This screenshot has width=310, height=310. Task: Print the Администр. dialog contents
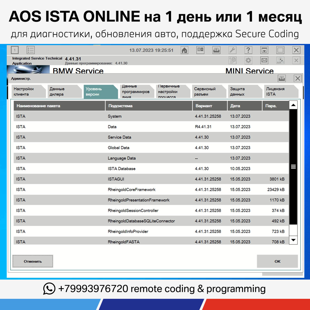(x=282, y=78)
